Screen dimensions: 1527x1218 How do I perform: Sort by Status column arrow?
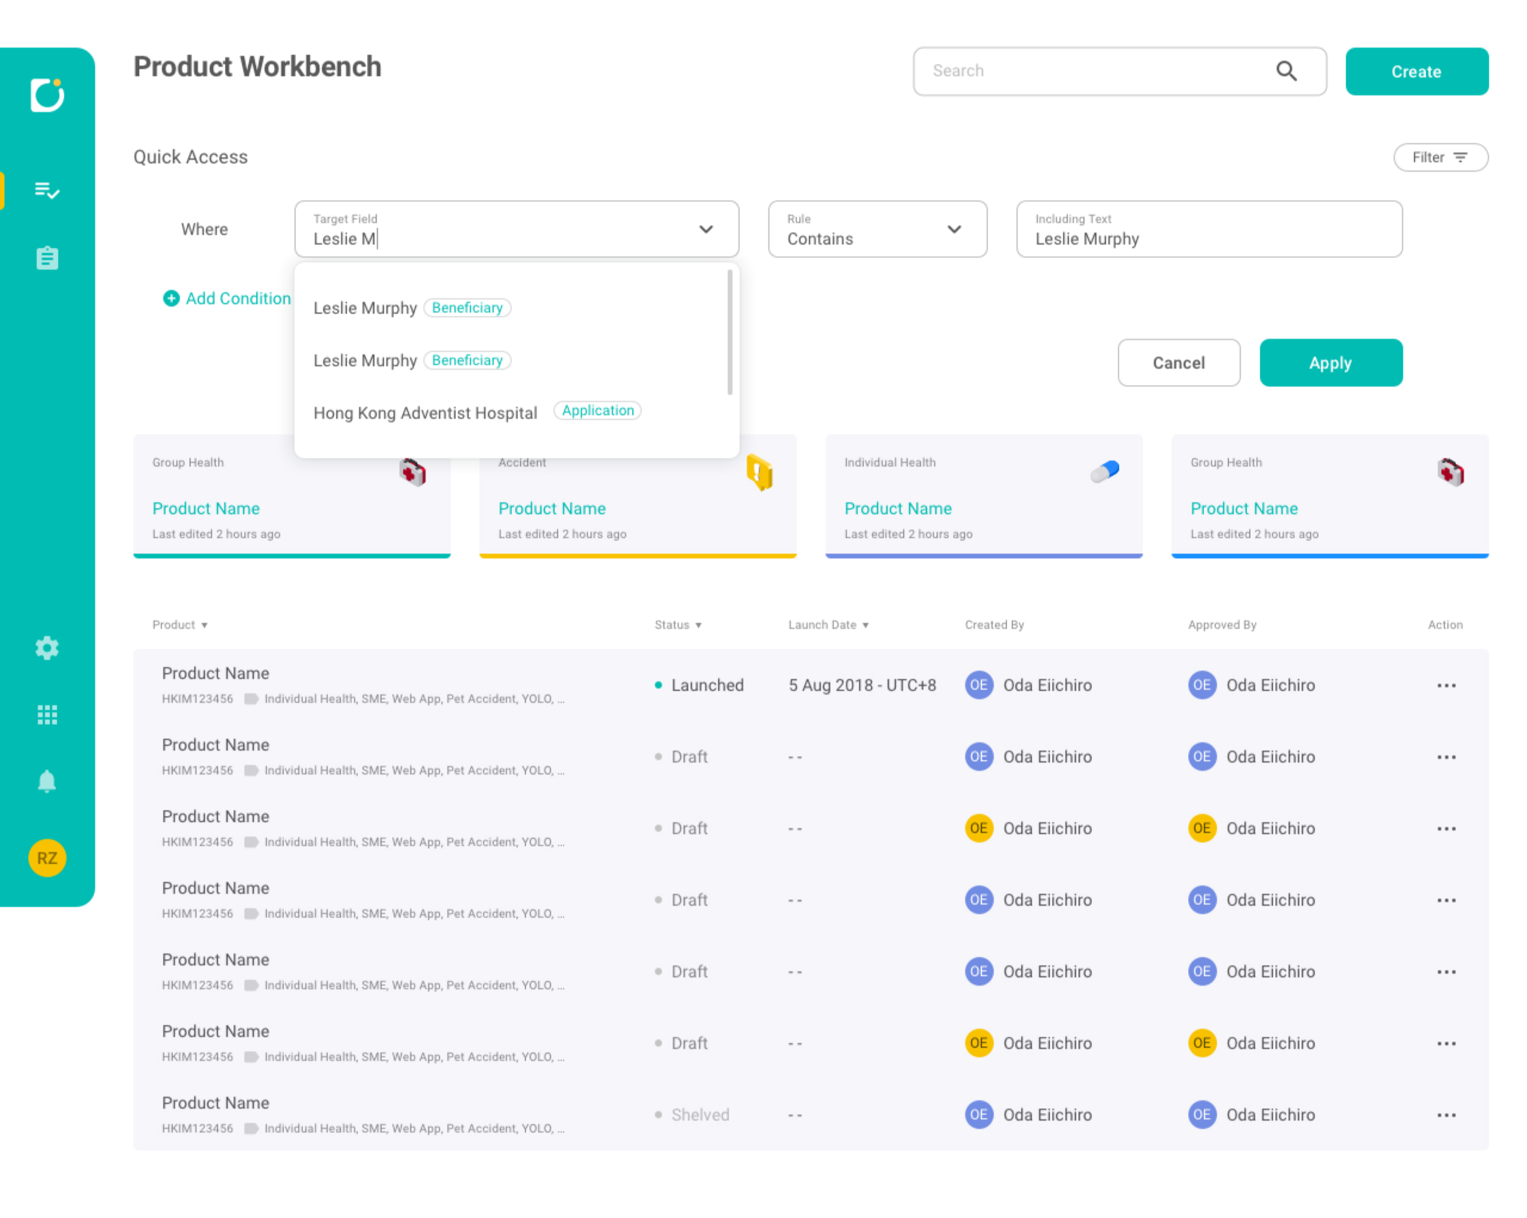click(x=698, y=625)
